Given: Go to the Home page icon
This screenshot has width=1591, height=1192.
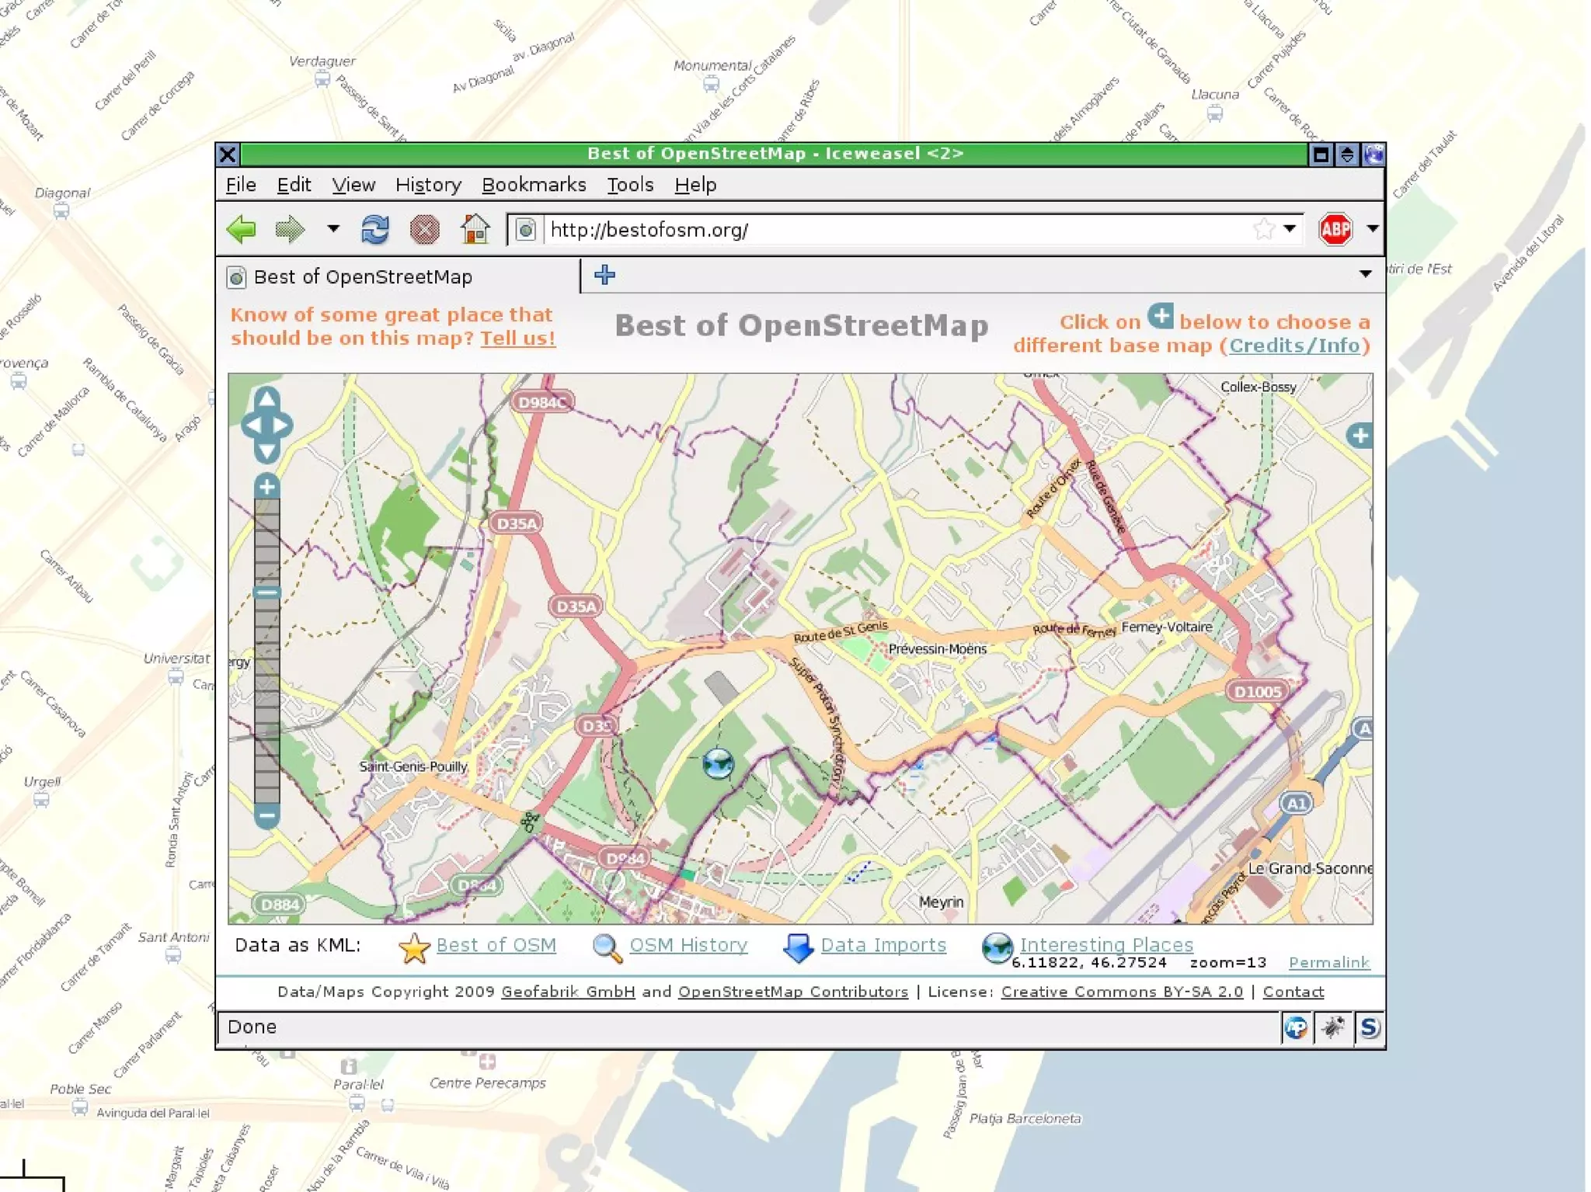Looking at the screenshot, I should click(x=475, y=229).
